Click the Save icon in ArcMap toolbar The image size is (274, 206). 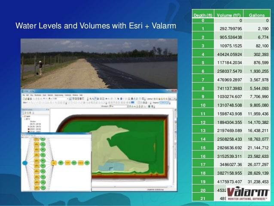[28, 99]
